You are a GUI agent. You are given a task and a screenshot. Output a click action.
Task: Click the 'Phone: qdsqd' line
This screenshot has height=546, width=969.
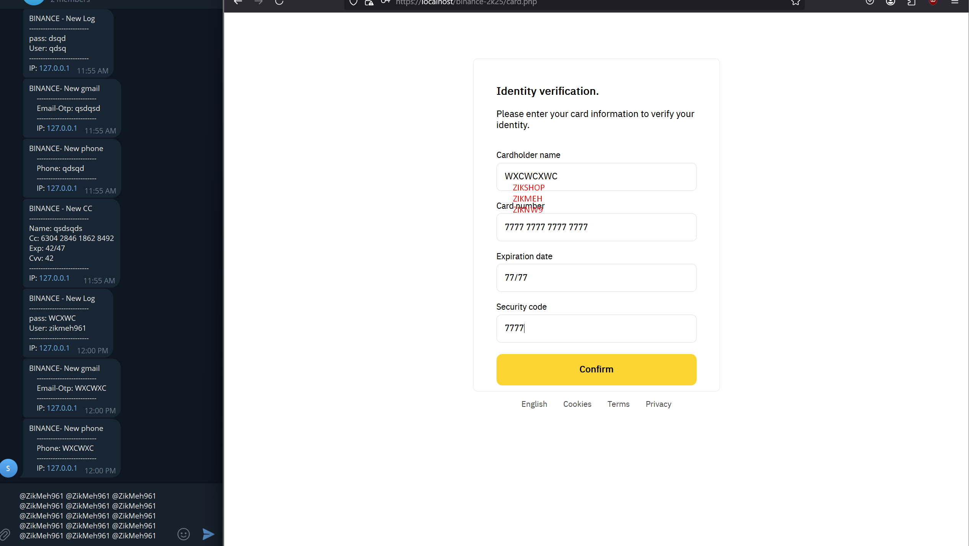[60, 168]
